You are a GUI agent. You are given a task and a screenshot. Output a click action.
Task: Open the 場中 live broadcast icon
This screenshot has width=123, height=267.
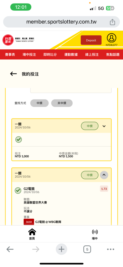click(x=95, y=234)
